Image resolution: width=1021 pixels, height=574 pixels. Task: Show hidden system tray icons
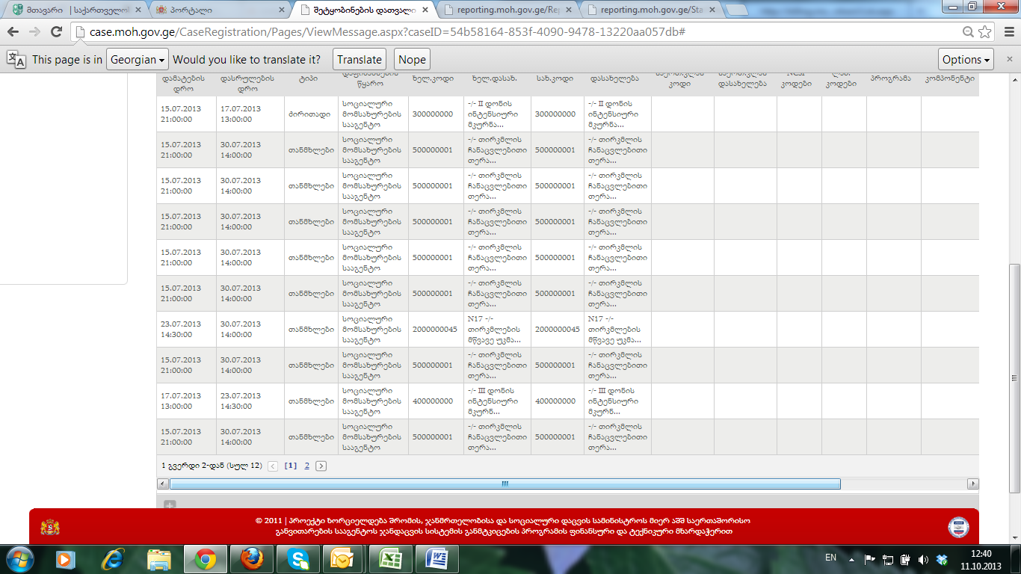[x=851, y=559]
